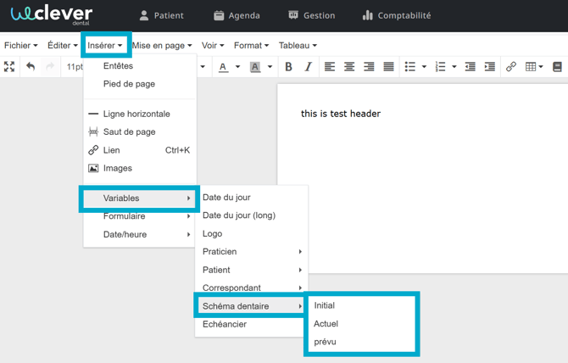Image resolution: width=568 pixels, height=363 pixels.
Task: Click the fullscreen icon in the toolbar
Action: point(9,66)
